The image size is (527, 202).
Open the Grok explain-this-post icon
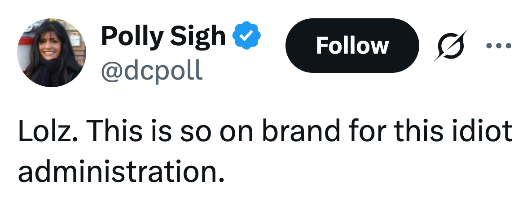coord(450,46)
